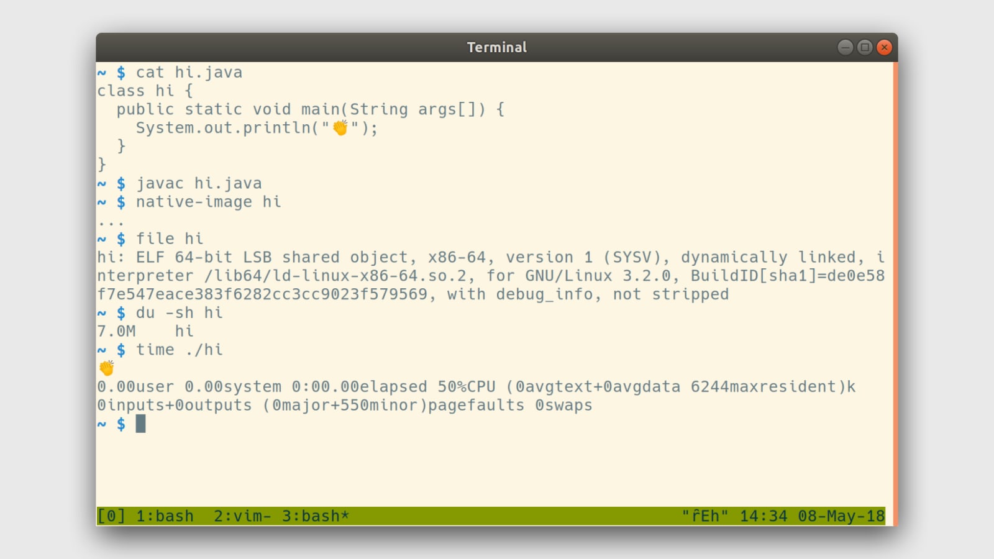Click the date 08-May-18 in status bar
Screen dimensions: 994x559
pos(841,516)
